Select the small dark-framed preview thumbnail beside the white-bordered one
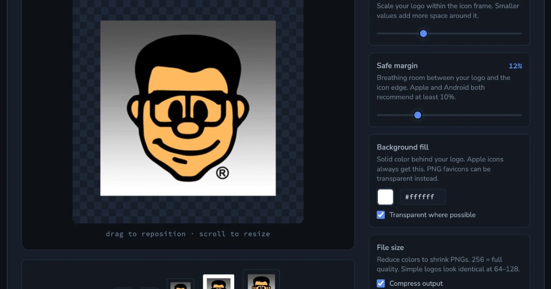Screen dimensions: 551x289 [x=180, y=284]
